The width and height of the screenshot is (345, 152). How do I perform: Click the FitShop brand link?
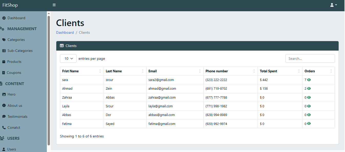10,5
